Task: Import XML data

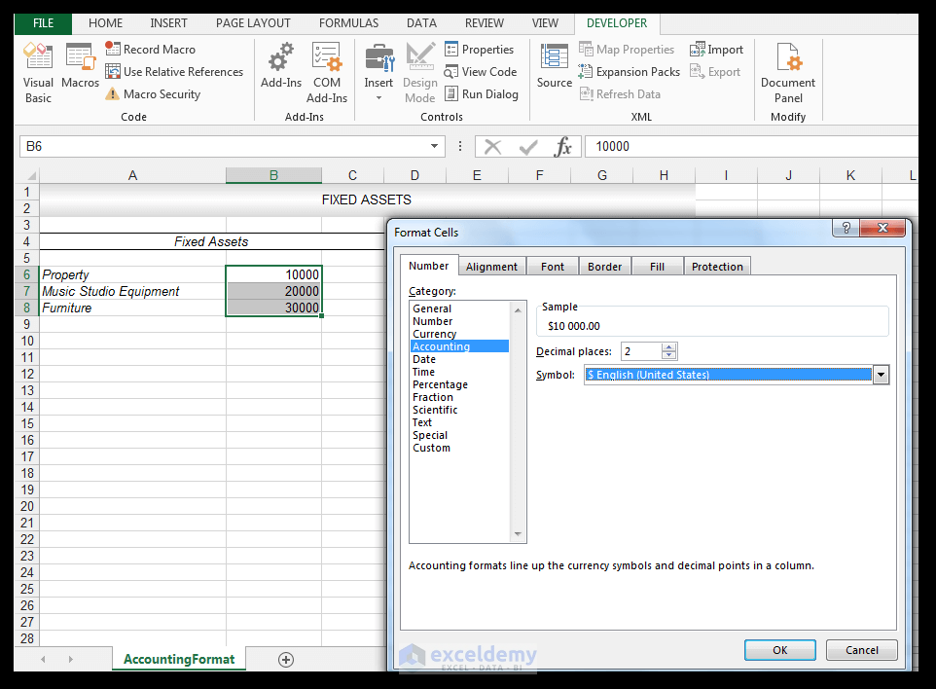Action: 716,49
